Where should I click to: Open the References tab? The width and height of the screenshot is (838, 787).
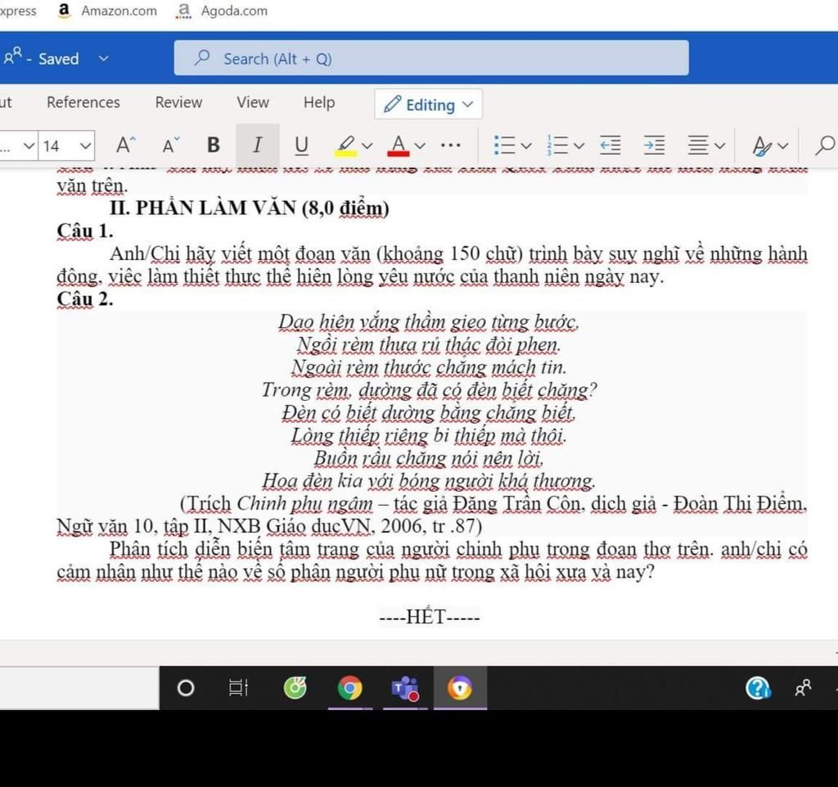pos(83,102)
